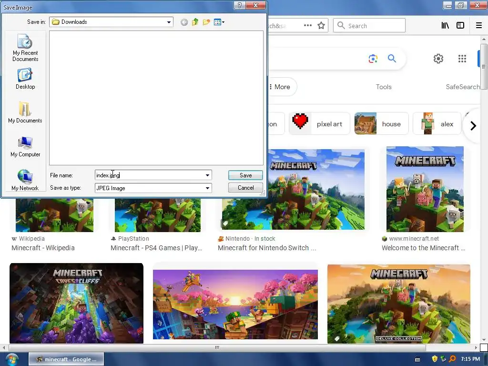Open the www.minecraft.net image thumbnail

click(x=425, y=189)
